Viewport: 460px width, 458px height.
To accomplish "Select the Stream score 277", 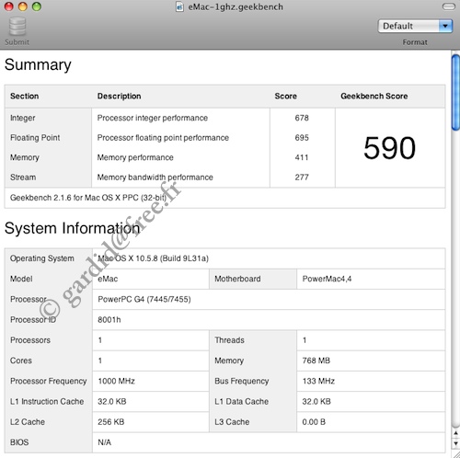I will (x=302, y=177).
